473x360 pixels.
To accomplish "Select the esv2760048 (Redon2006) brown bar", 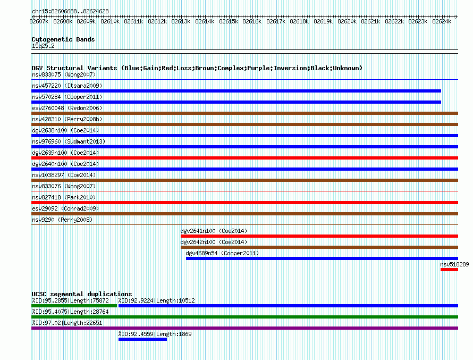I will coord(244,113).
